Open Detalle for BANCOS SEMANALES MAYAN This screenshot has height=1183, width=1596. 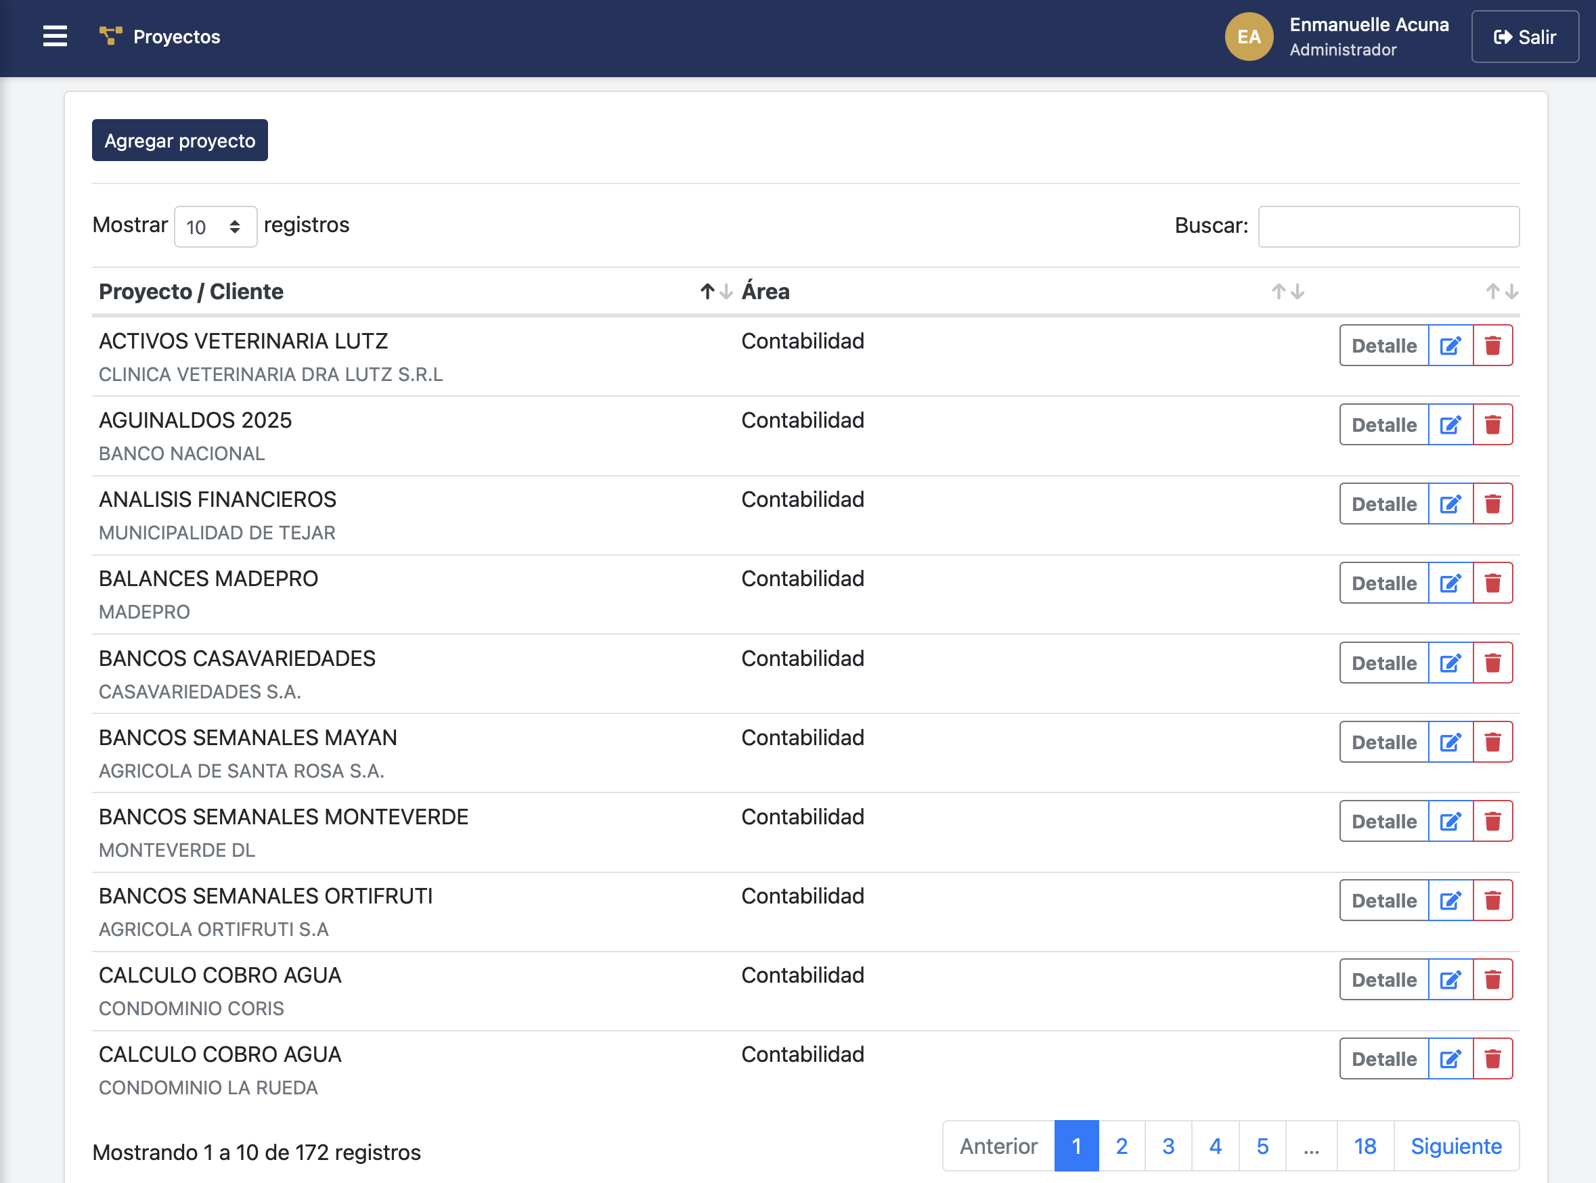(x=1383, y=742)
